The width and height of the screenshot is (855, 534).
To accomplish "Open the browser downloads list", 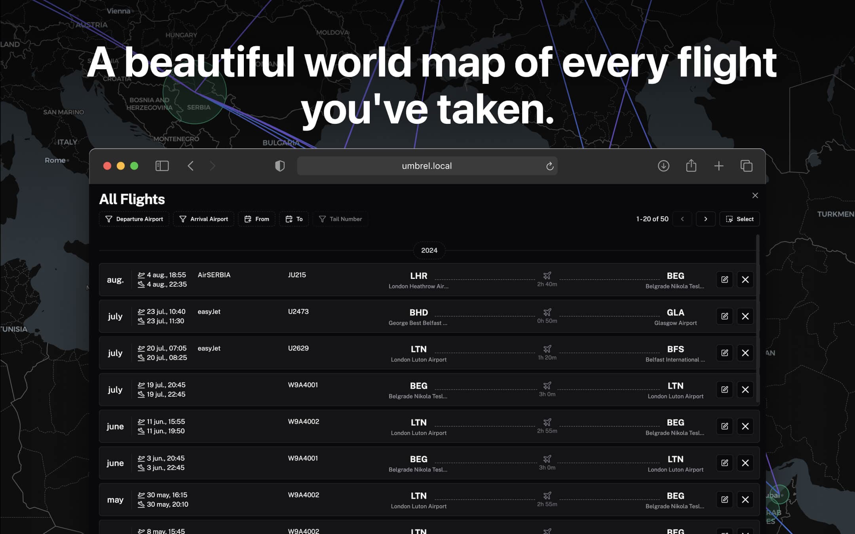I will (x=664, y=166).
